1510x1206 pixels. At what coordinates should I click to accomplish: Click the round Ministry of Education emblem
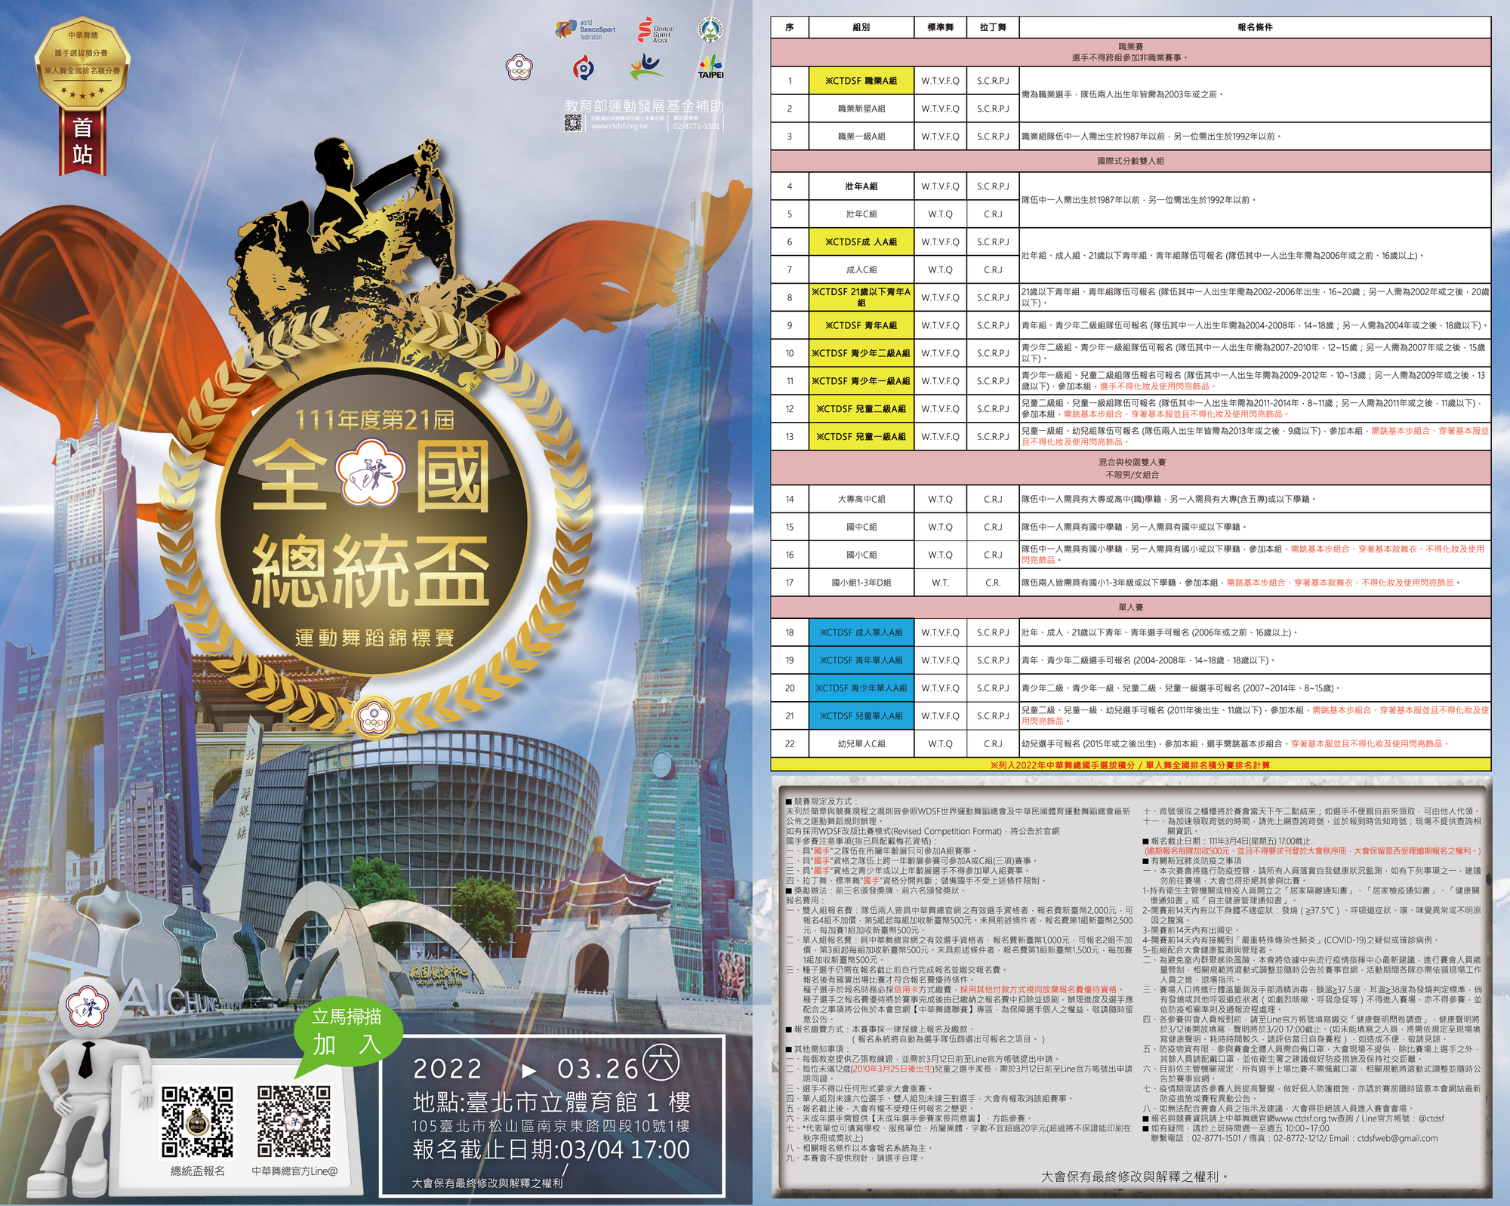point(710,30)
